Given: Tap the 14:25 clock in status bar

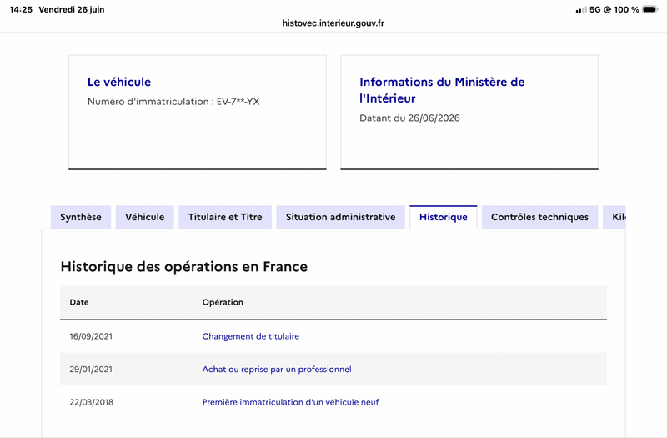Looking at the screenshot, I should pos(21,9).
